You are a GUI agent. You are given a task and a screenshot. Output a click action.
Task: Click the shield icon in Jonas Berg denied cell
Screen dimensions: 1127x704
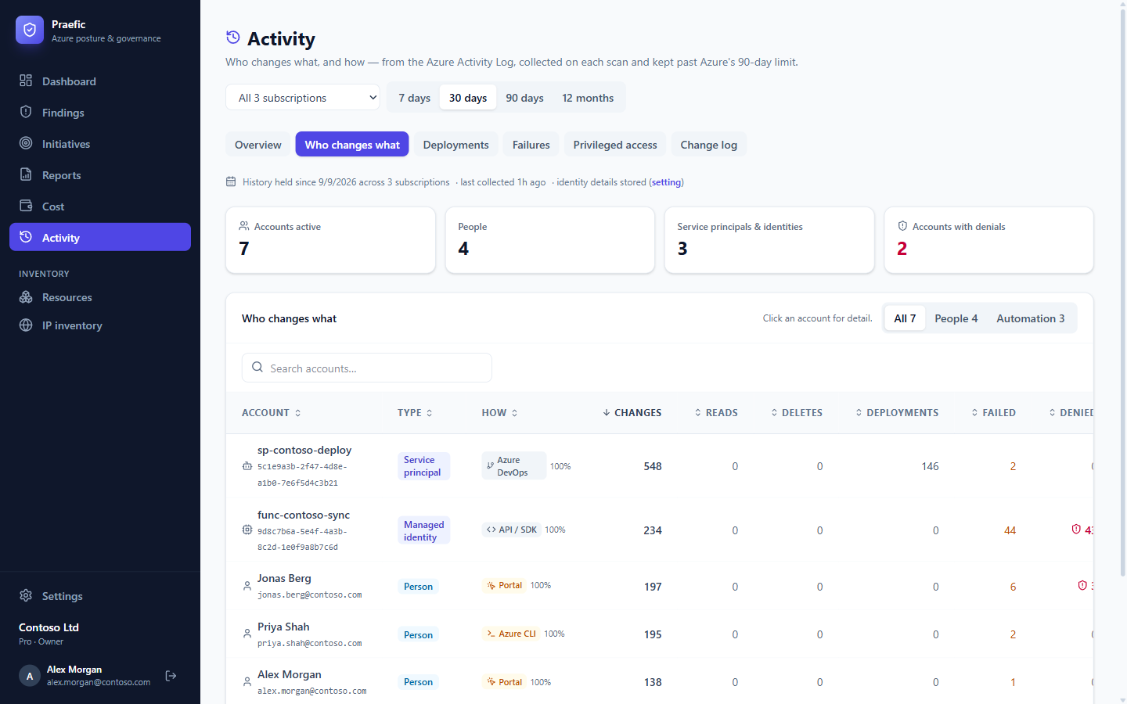pyautogui.click(x=1082, y=585)
